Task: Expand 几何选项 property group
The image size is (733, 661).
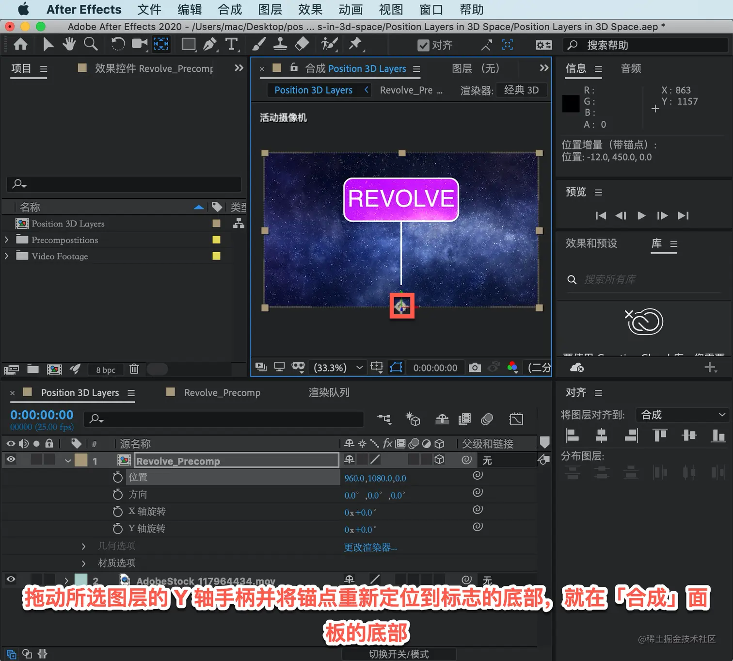Action: point(84,546)
